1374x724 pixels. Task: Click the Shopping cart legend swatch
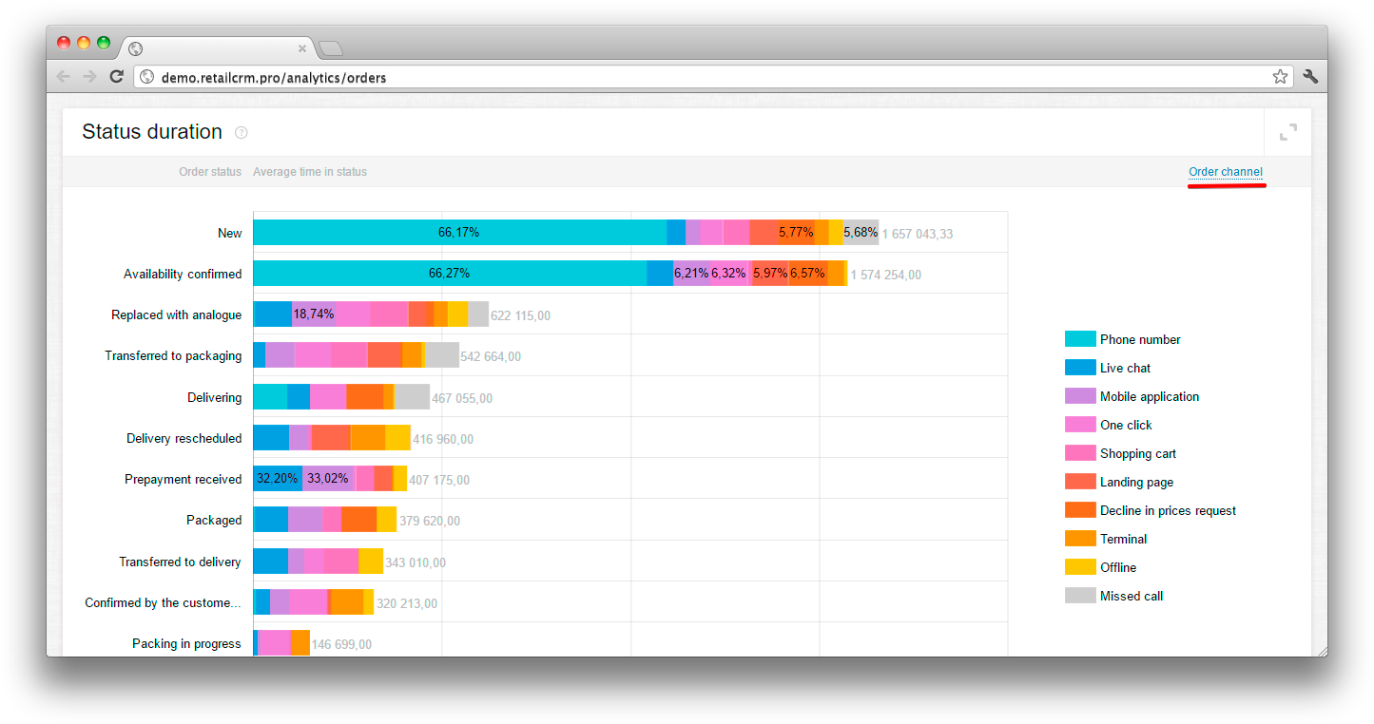point(1080,453)
